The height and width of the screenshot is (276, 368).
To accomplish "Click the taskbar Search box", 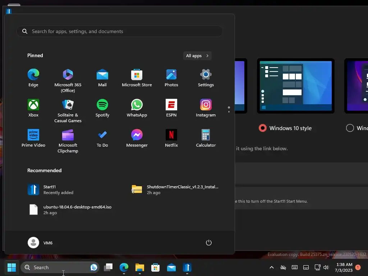I will click(60, 267).
